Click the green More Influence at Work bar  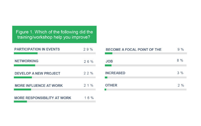point(22,89)
